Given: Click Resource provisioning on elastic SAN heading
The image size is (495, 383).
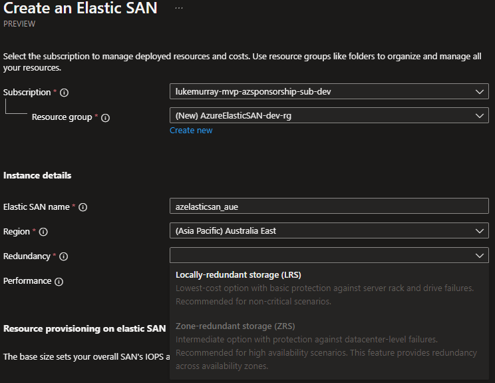Looking at the screenshot, I should [x=84, y=328].
